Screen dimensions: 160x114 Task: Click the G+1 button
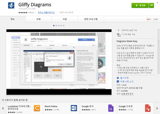[149, 19]
